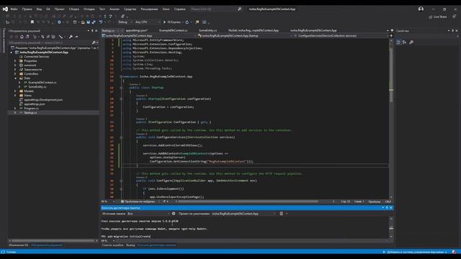Select appsettings.Development.json file

[43, 99]
